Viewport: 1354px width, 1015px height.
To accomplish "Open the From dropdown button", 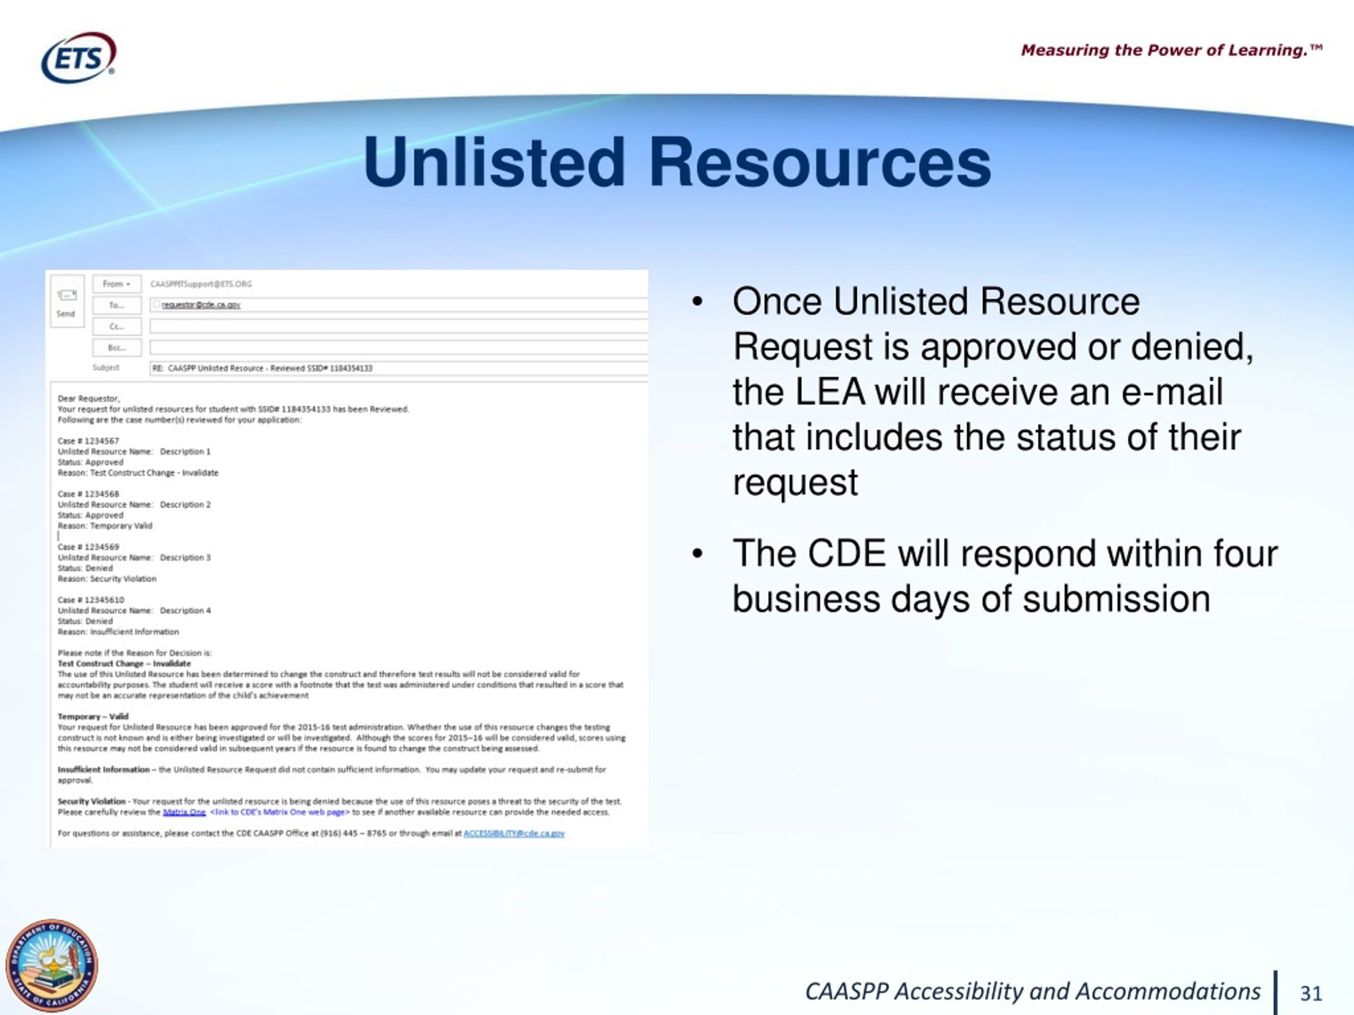I will [116, 284].
